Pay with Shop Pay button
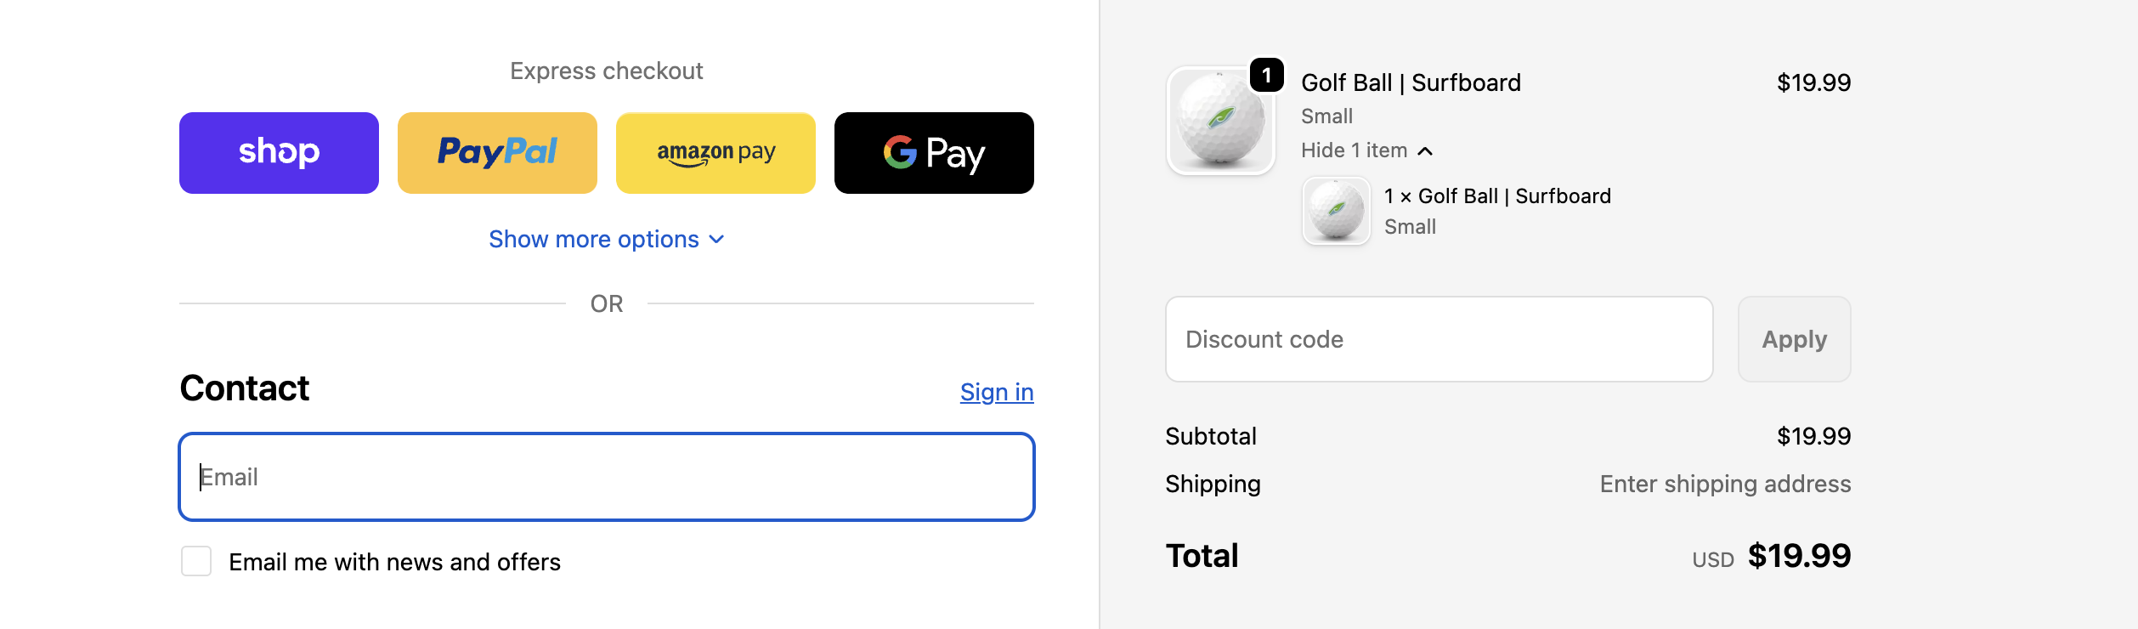The height and width of the screenshot is (629, 2138). coord(279,153)
